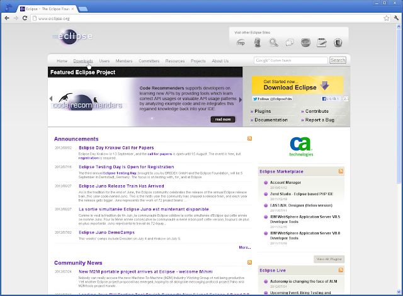403x296 pixels.
Task: Open Eclipse Testing Day registration announcement
Action: point(126,167)
